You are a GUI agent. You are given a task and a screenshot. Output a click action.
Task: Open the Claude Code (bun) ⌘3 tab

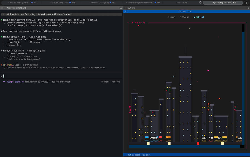click(103, 3)
